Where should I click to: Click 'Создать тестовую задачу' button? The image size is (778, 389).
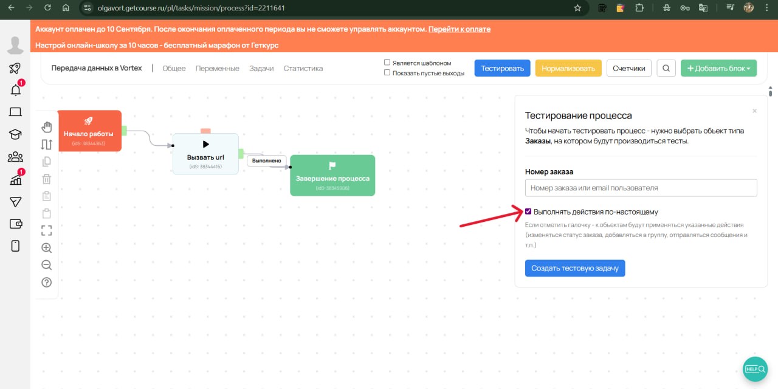[x=574, y=268]
